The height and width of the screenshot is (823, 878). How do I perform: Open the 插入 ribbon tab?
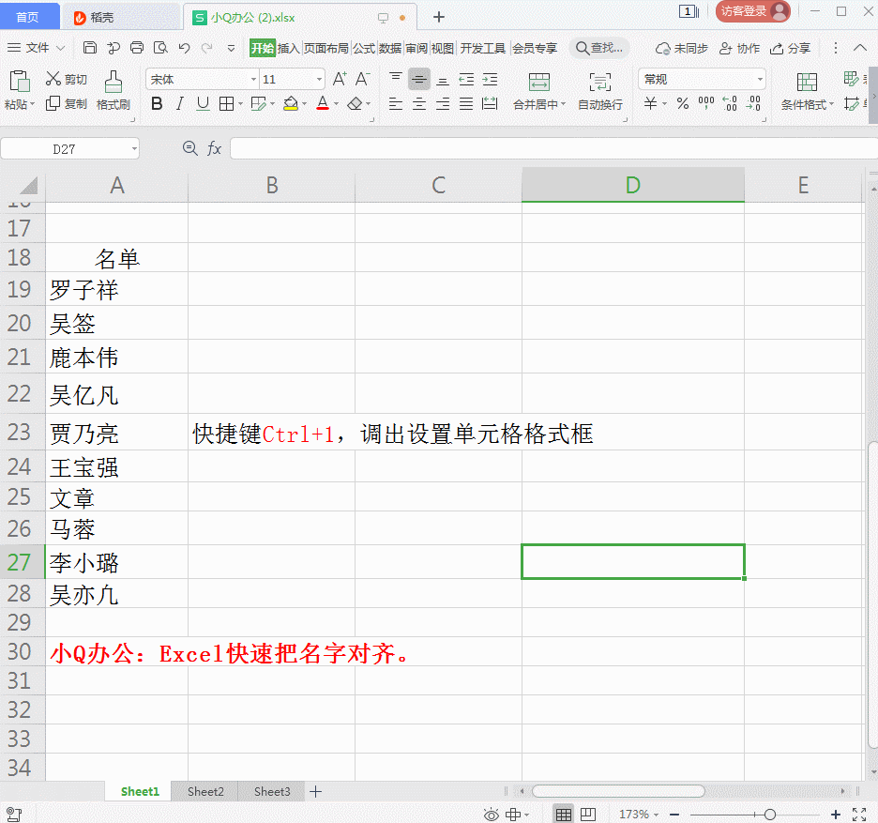(289, 48)
